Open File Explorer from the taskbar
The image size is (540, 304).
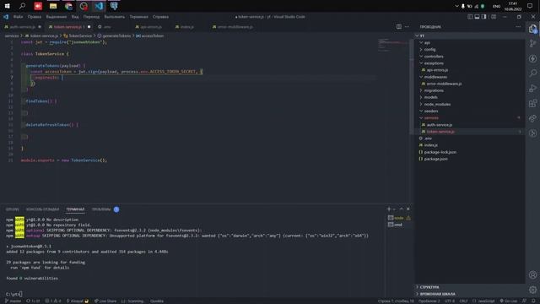pyautogui.click(x=53, y=6)
